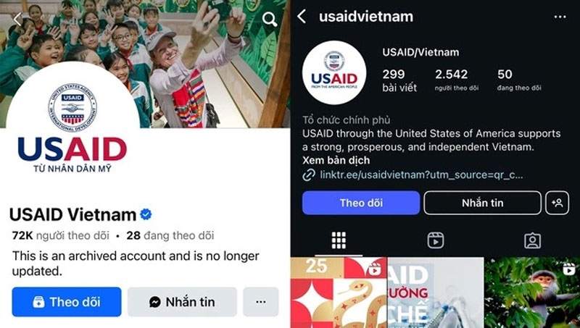This screenshot has height=328, width=580.
Task: Follow usaidvietnam with the Instagram Theo dõi button
Action: 361,203
